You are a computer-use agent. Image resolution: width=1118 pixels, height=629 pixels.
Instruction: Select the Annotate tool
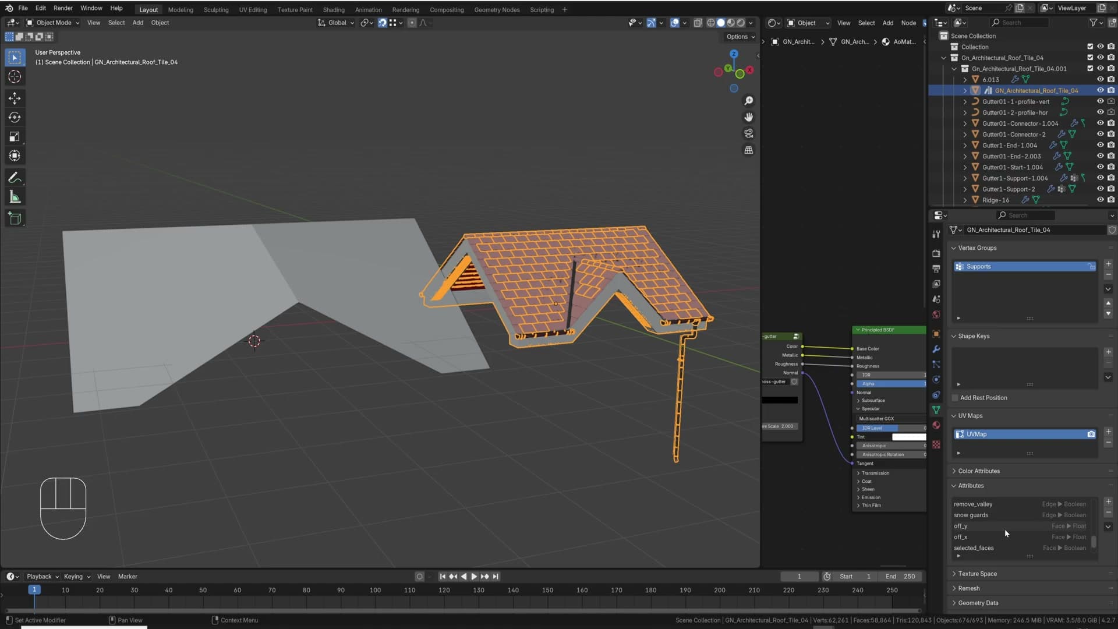15,178
